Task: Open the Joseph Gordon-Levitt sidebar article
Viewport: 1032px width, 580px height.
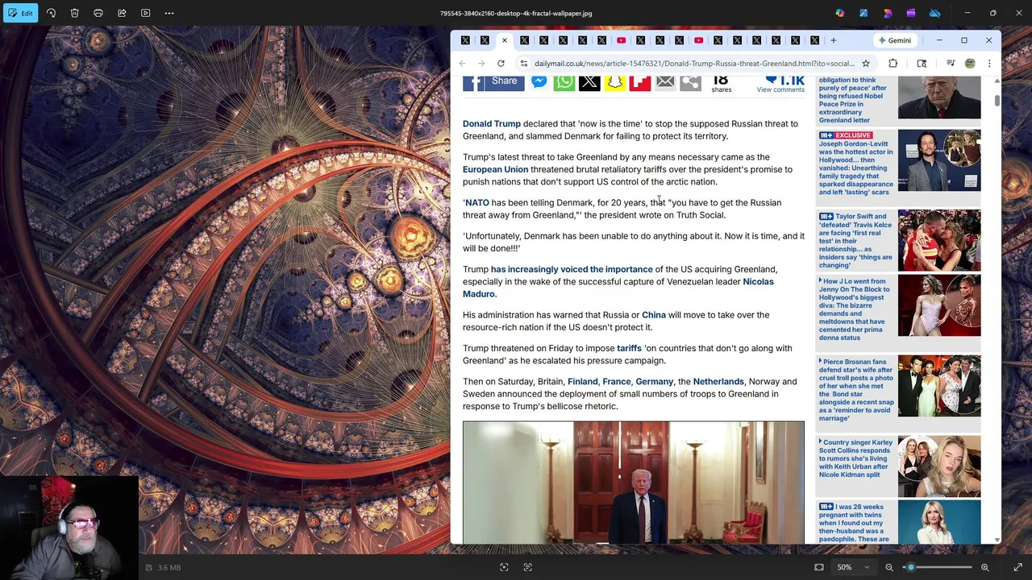Action: pyautogui.click(x=855, y=168)
